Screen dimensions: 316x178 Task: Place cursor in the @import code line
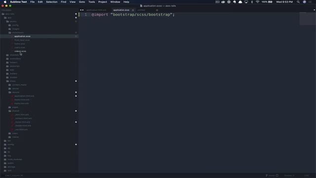133,14
